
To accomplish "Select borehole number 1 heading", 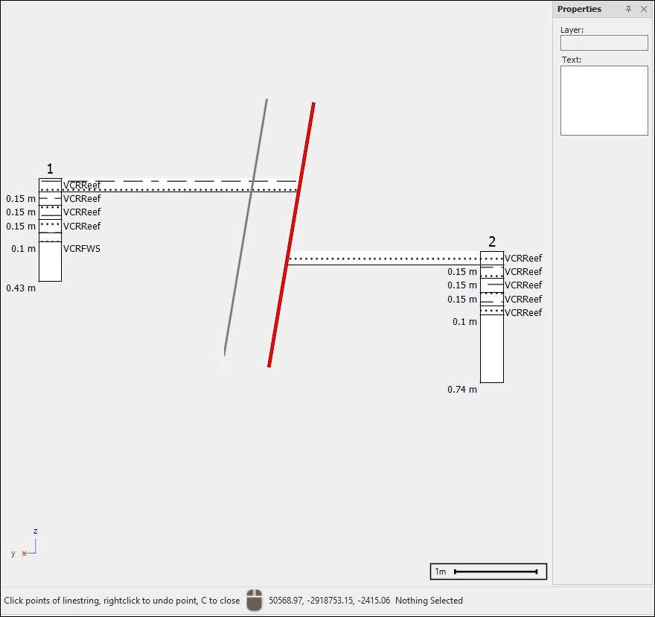I will tap(50, 170).
